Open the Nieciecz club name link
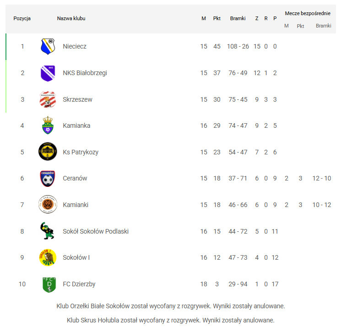The width and height of the screenshot is (340, 333). pos(75,46)
